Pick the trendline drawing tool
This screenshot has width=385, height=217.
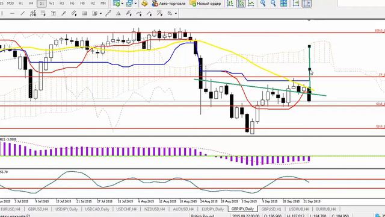22,13
